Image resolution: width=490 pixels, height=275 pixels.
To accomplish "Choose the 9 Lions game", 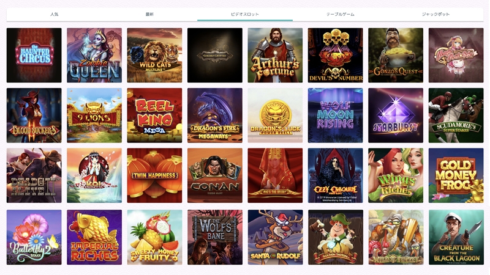I will (x=94, y=116).
